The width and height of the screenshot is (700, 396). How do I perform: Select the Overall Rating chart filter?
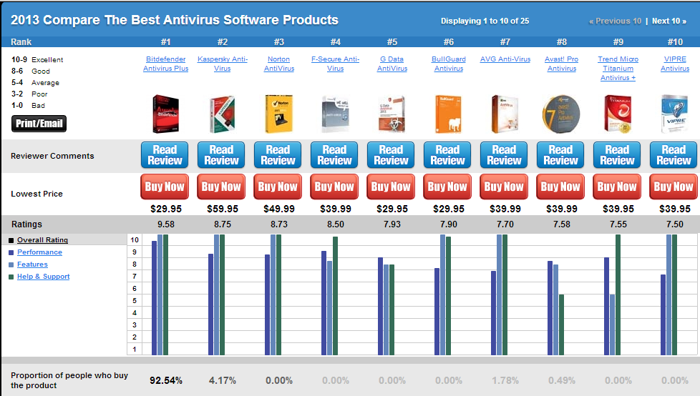[x=42, y=240]
